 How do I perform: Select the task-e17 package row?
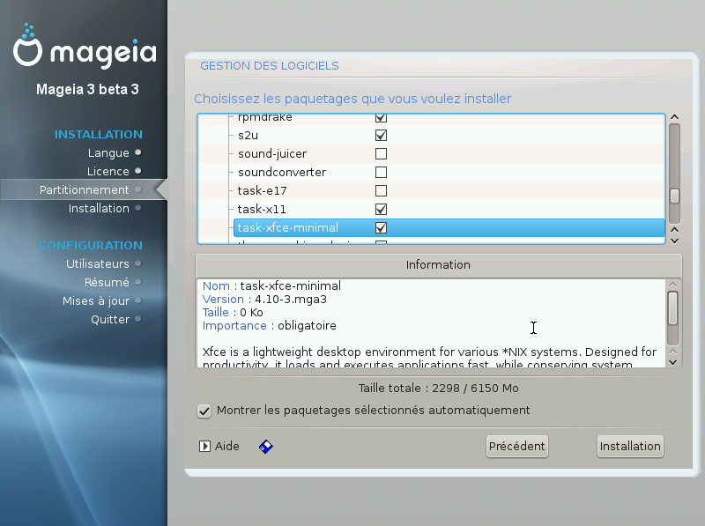pos(431,190)
